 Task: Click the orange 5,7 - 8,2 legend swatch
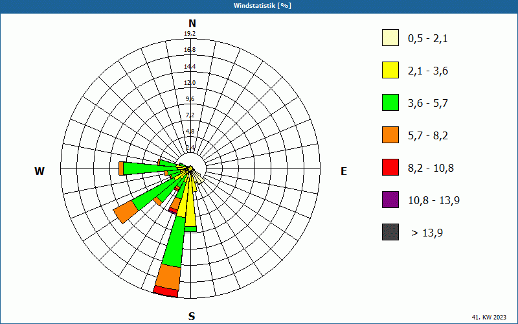(x=390, y=135)
